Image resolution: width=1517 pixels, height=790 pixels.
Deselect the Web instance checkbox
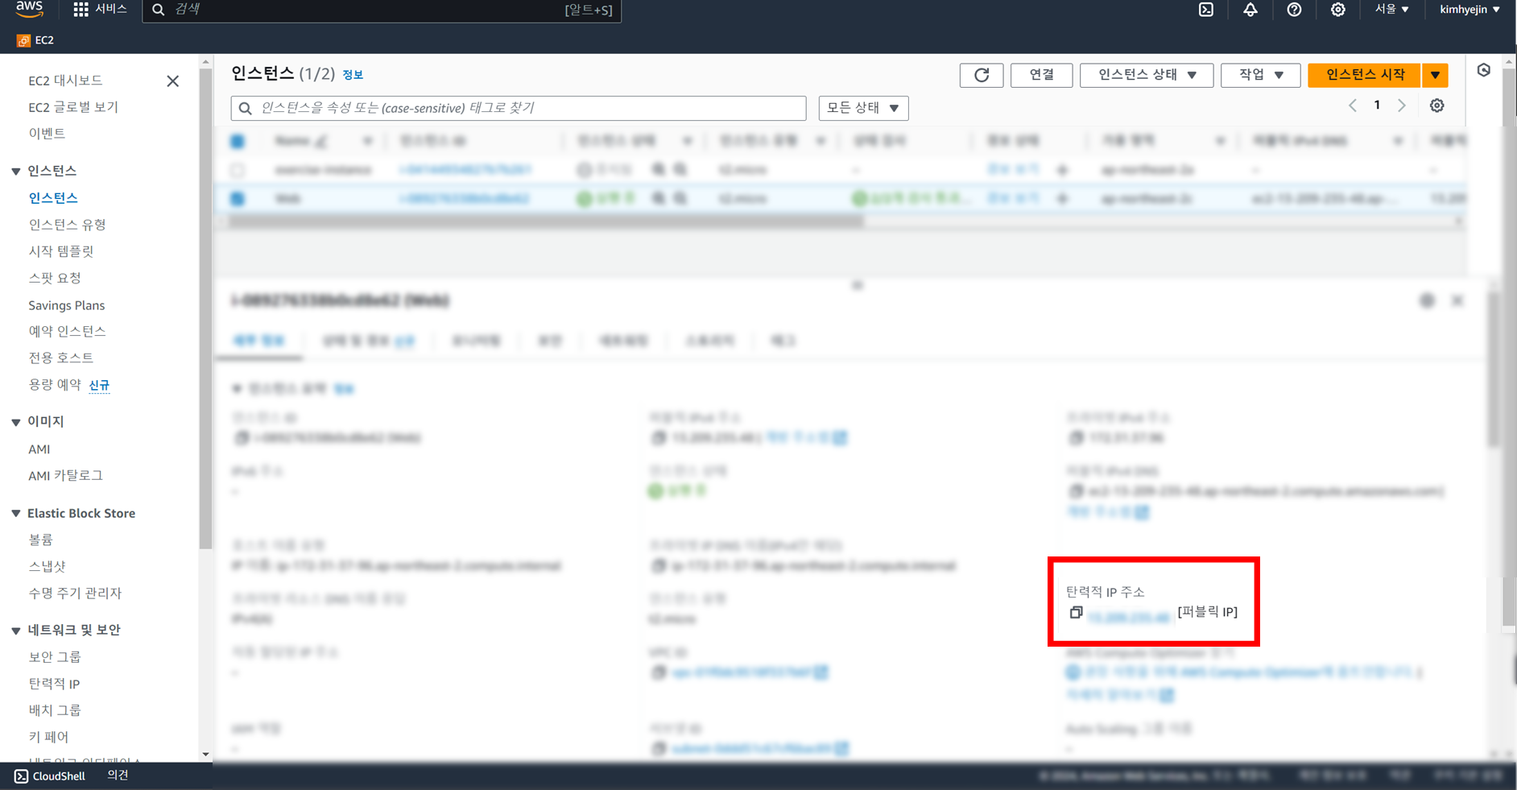coord(238,198)
